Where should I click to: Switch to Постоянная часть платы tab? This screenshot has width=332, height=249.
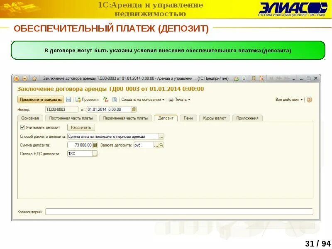click(71, 118)
